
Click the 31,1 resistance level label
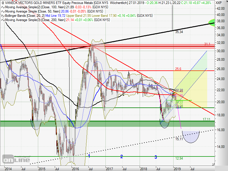coord(207,44)
